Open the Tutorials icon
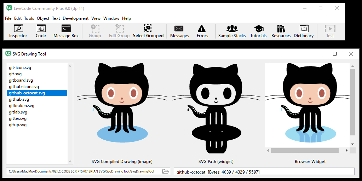362x181 pixels. coord(258,31)
